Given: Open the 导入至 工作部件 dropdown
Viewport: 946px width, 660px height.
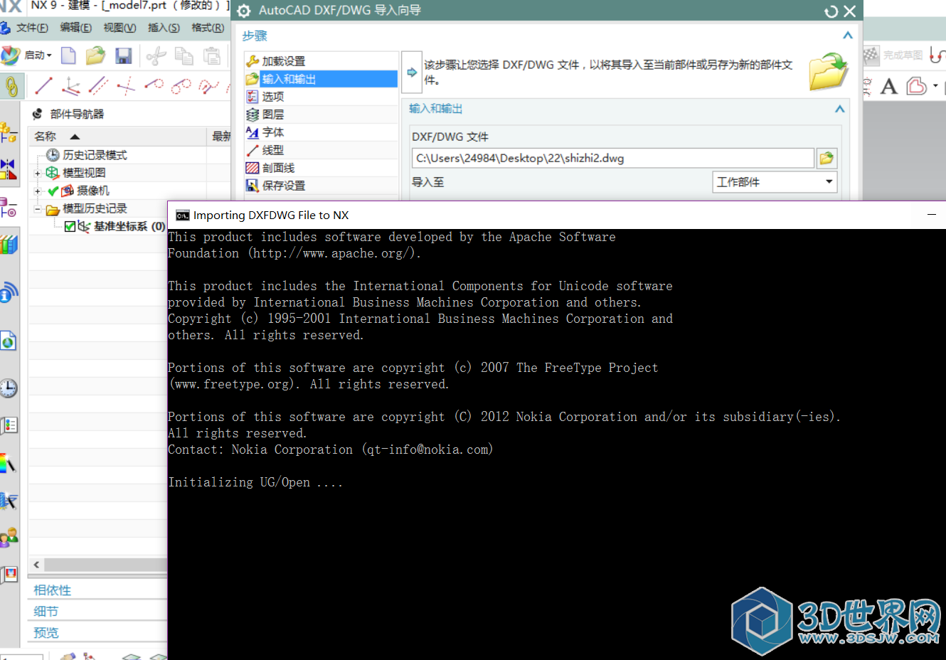Looking at the screenshot, I should (775, 182).
